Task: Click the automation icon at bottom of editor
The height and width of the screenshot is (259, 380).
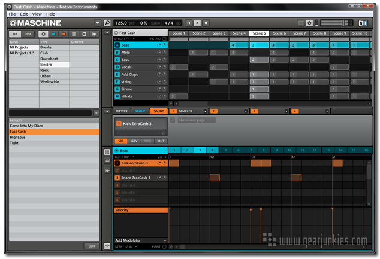Action: [x=107, y=246]
